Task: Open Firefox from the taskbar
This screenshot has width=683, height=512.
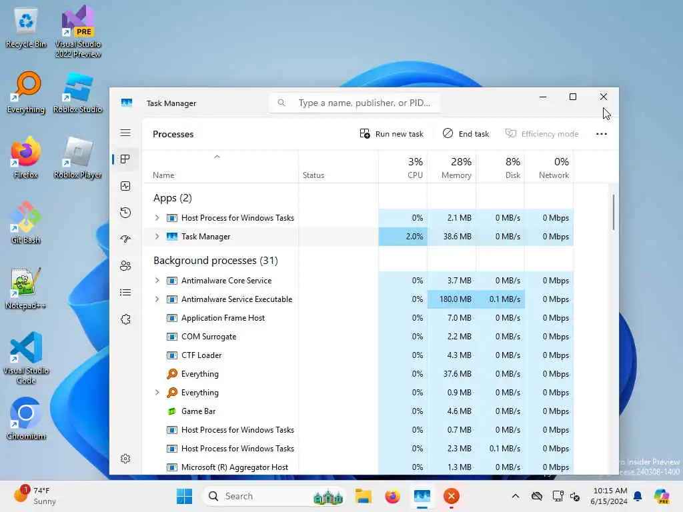Action: (392, 496)
